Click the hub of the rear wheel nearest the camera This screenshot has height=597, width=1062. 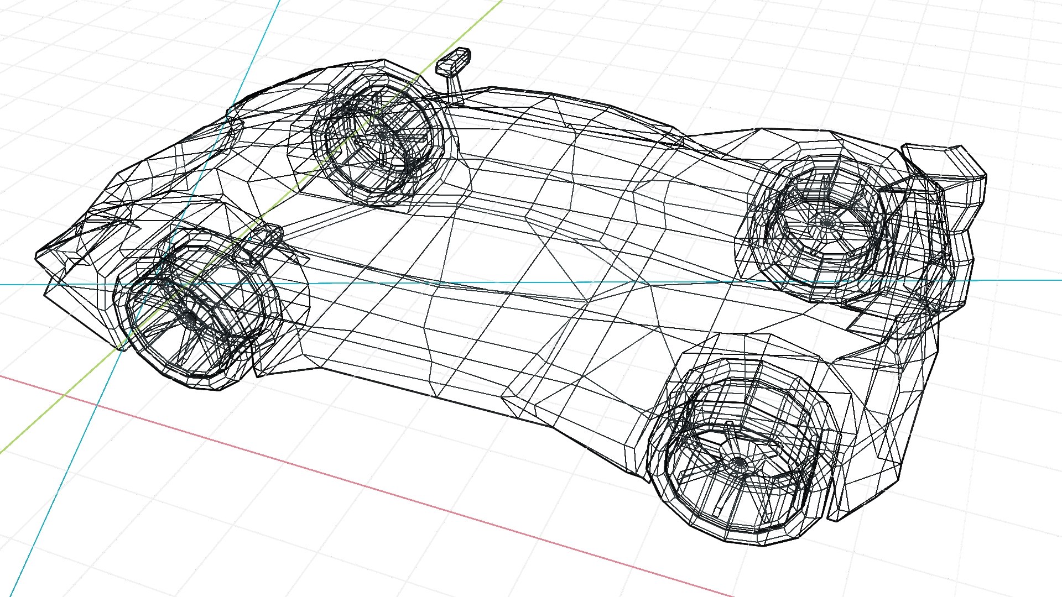pyautogui.click(x=739, y=462)
